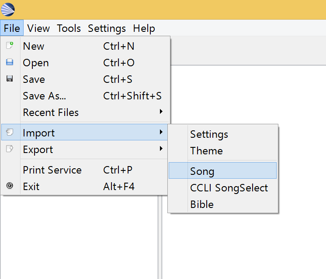Expand the Export submenu arrow
326x279 pixels.
click(161, 148)
